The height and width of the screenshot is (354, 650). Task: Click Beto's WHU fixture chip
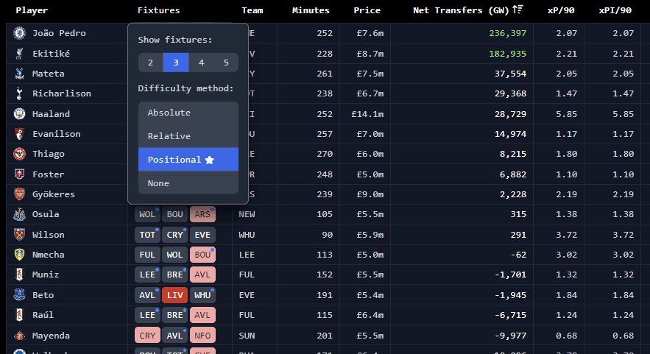(202, 295)
